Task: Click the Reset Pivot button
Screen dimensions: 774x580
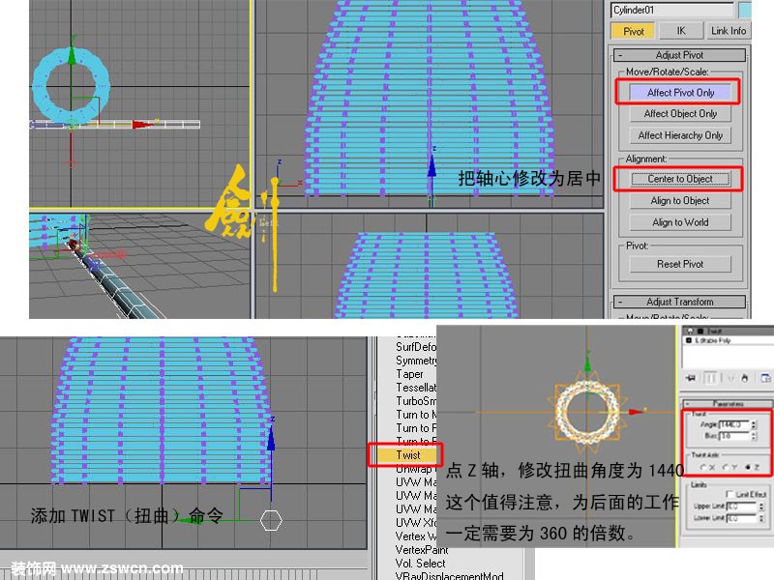Action: [680, 264]
